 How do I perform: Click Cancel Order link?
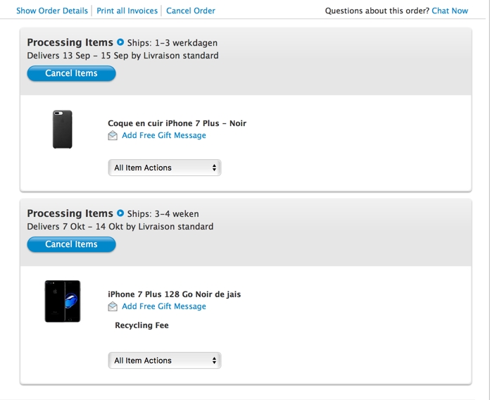(x=191, y=11)
